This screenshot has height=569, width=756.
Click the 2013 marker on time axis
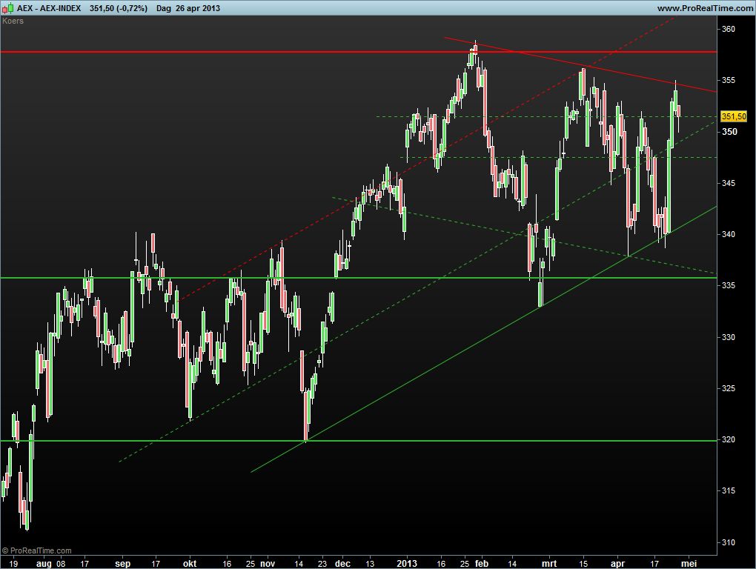pyautogui.click(x=407, y=562)
